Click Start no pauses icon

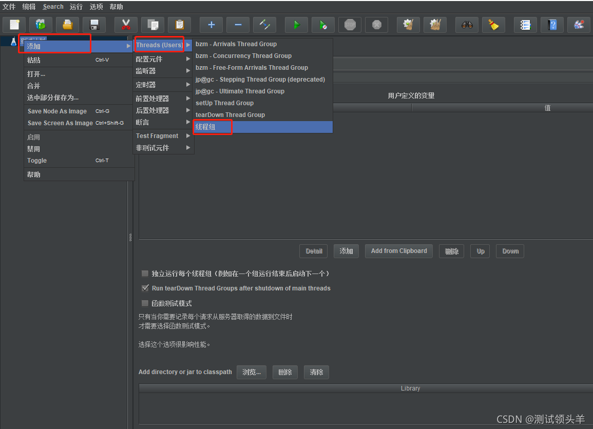323,25
